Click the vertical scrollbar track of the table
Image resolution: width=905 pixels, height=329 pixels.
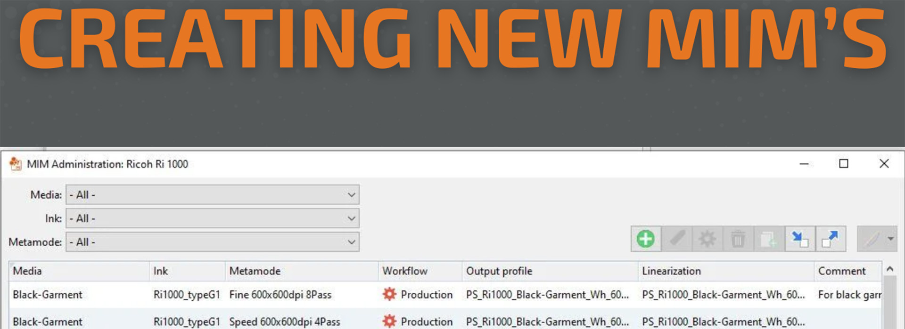point(889,303)
